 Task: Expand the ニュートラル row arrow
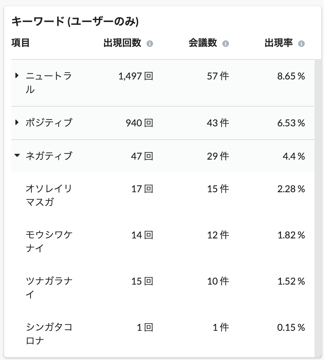click(x=17, y=75)
